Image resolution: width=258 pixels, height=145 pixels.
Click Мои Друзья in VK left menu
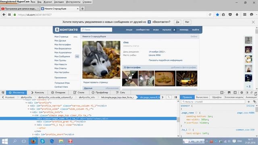[x=60, y=41]
